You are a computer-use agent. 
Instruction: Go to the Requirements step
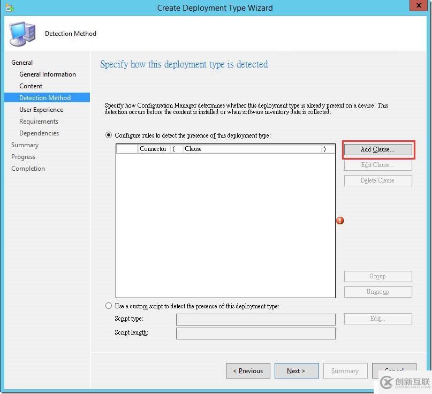pos(39,122)
